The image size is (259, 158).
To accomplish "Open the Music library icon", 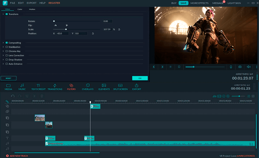I will pos(22,85).
